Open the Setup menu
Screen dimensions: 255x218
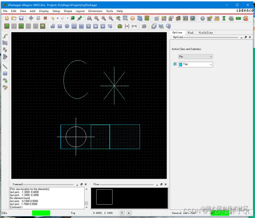[x=56, y=11]
